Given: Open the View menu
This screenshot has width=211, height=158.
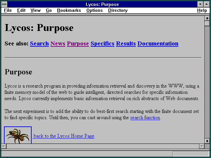Looking at the screenshot, I should pos(36,11).
